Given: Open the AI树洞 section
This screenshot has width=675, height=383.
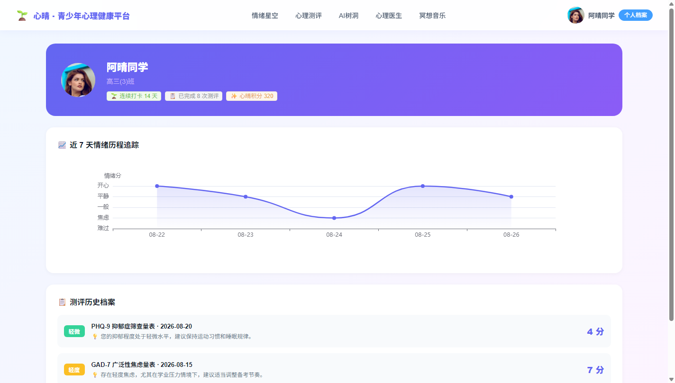Looking at the screenshot, I should (348, 16).
